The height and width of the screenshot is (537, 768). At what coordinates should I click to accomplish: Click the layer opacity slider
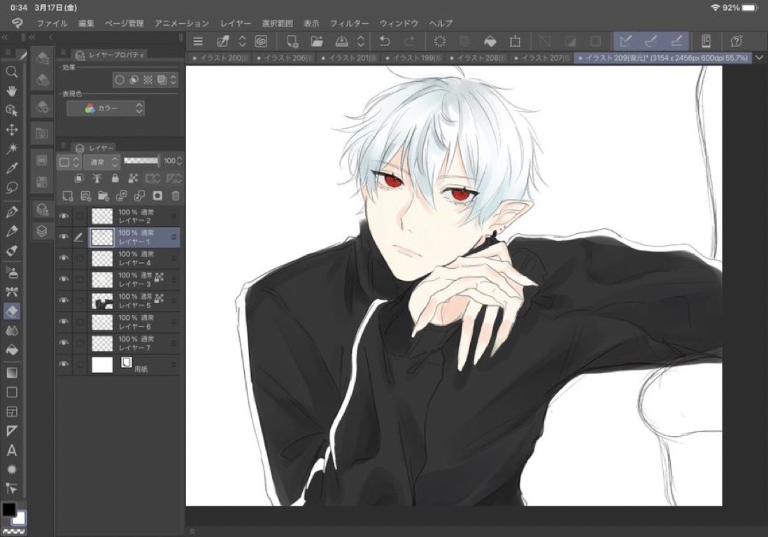click(x=141, y=161)
